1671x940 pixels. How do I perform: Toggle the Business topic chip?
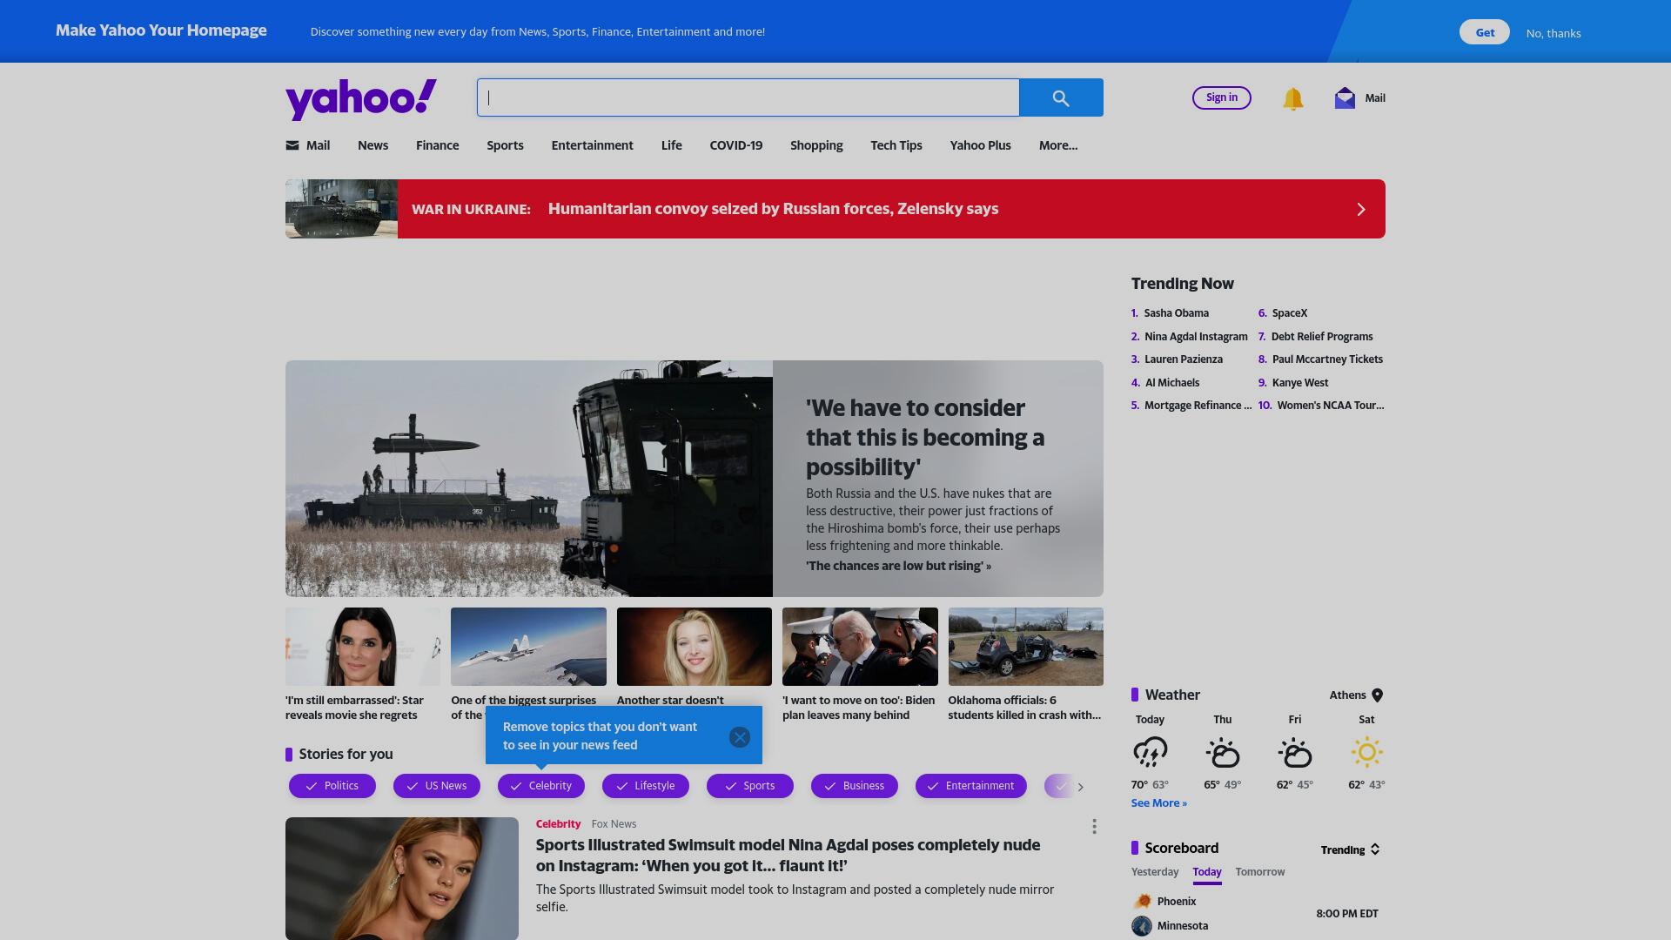(855, 786)
